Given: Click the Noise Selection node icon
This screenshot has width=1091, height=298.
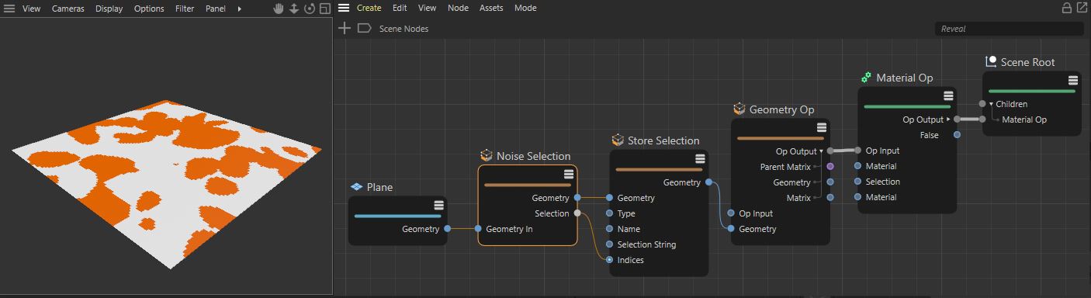Looking at the screenshot, I should [487, 156].
